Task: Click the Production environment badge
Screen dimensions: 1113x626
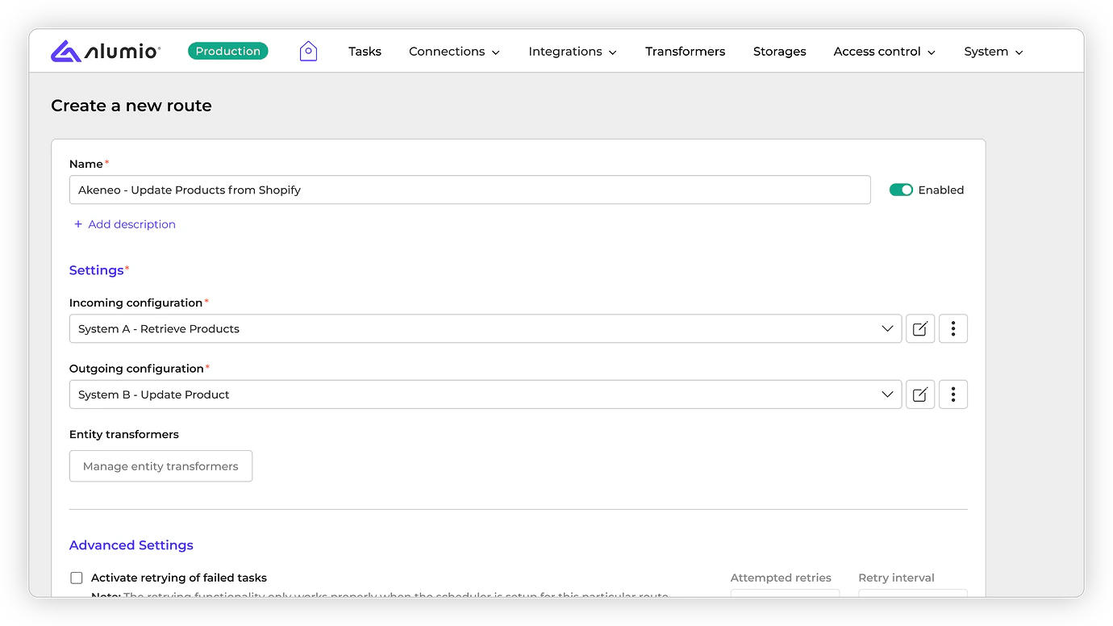Action: pos(228,51)
